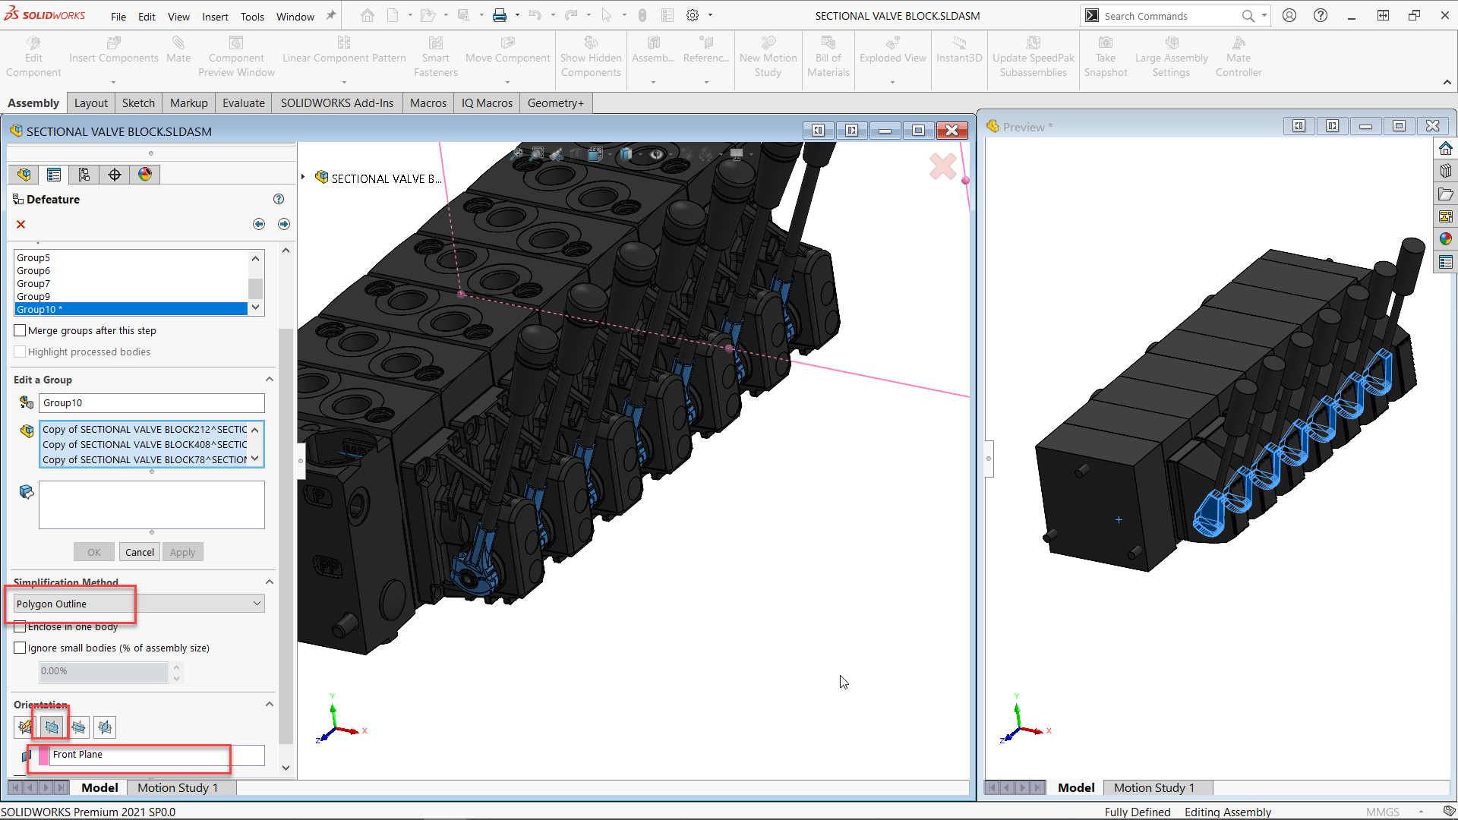
Task: Click the OK button in Edit a Group
Action: coord(94,553)
